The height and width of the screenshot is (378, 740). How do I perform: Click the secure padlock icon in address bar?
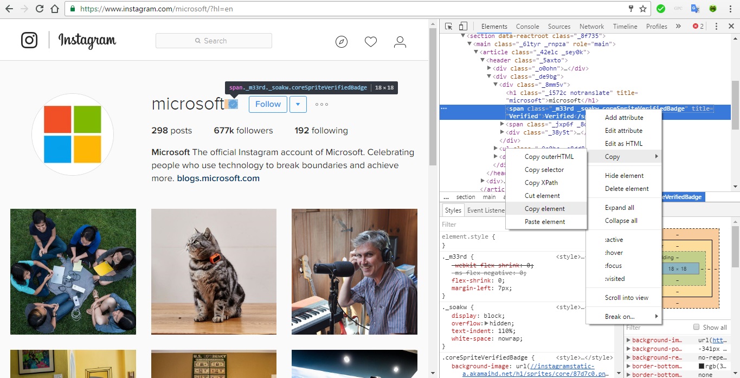(x=73, y=9)
